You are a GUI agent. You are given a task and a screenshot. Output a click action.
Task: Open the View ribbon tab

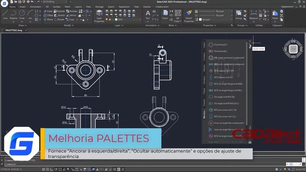[88, 7]
